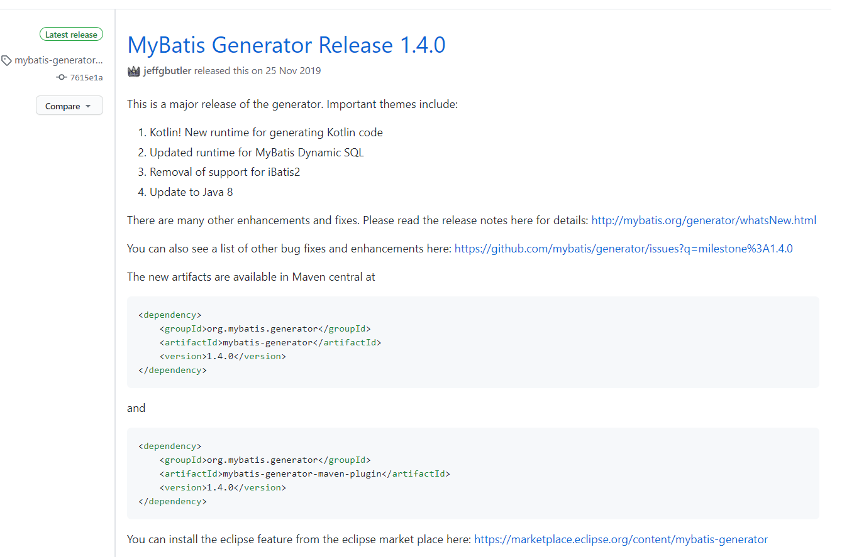Open the GitHub milestone 1.4.0 issues link
The height and width of the screenshot is (557, 859).
click(623, 249)
